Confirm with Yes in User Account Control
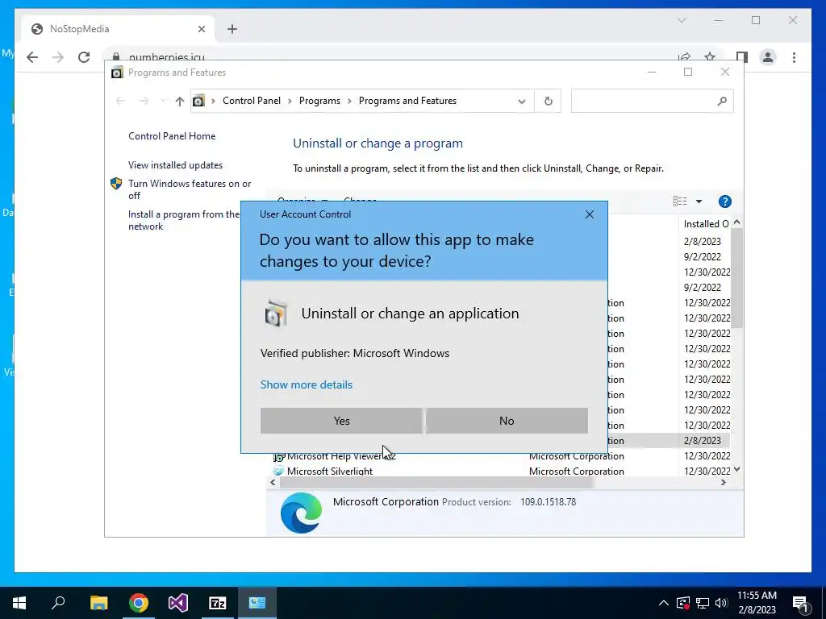826x619 pixels. (341, 421)
